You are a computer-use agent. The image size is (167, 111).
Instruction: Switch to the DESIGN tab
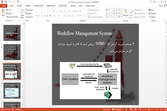(x=28, y=6)
